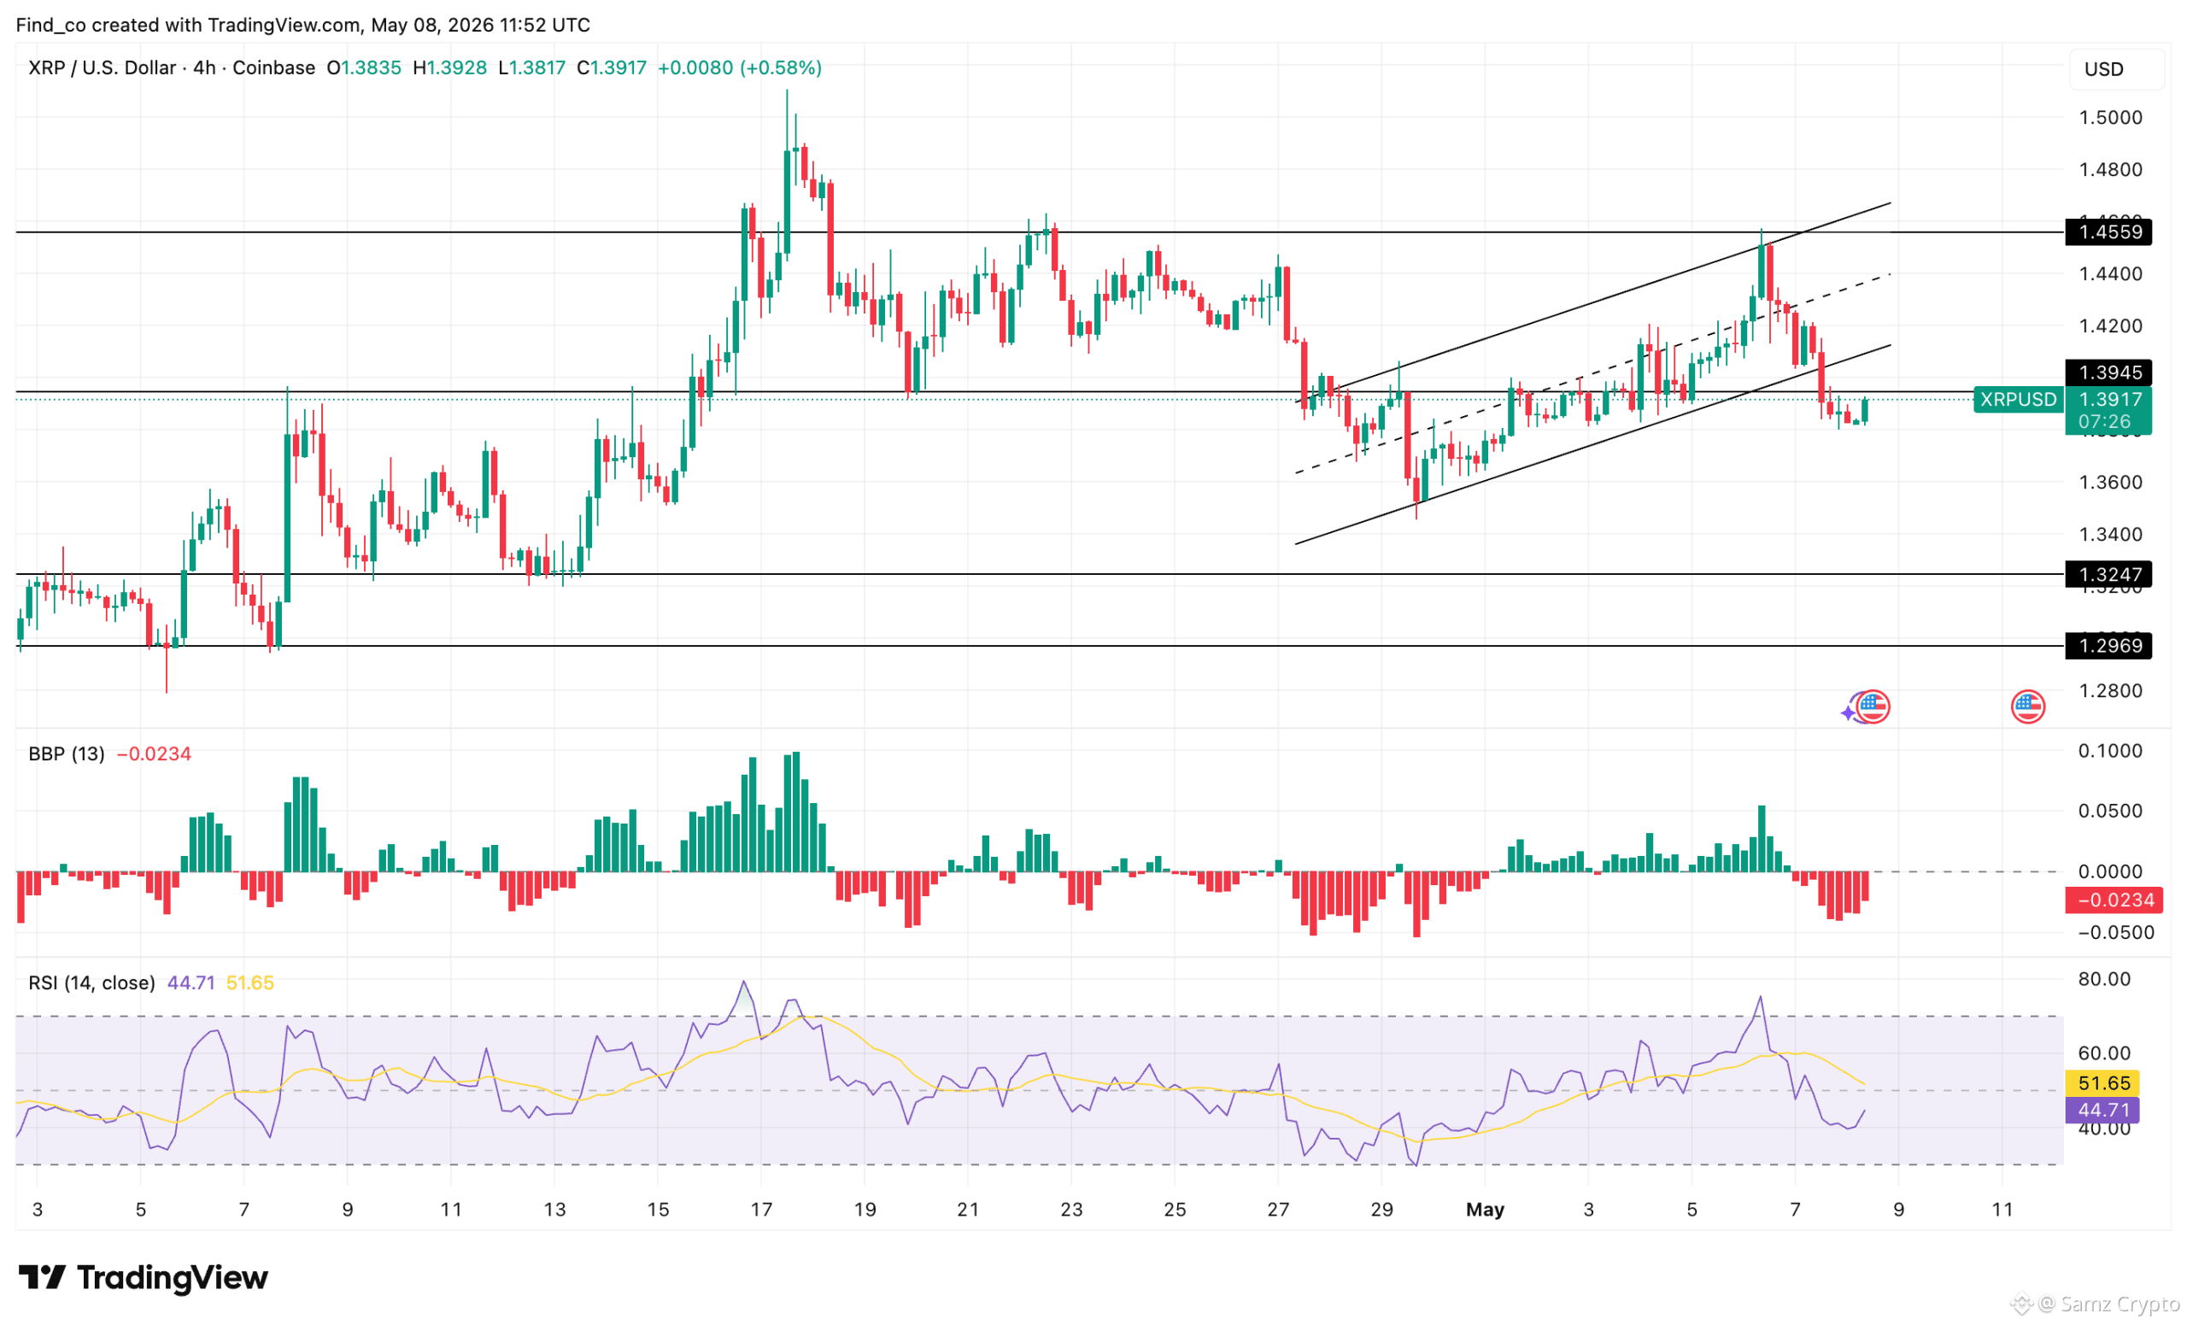Click the Find_co created with TradingView.com caption

pos(302,25)
